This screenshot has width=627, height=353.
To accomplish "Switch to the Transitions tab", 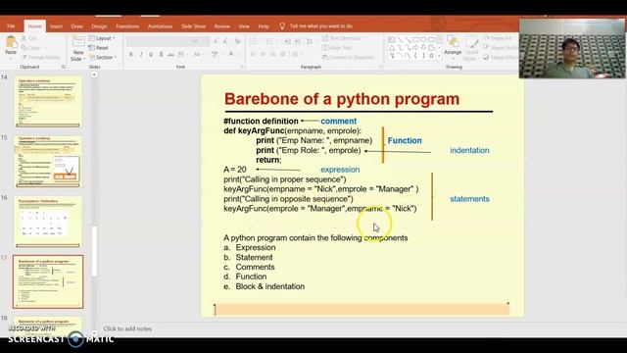I will (127, 26).
